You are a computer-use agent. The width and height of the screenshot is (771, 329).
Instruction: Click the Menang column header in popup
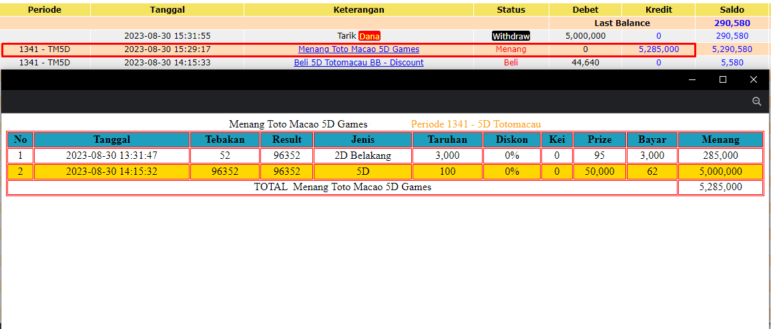point(720,139)
